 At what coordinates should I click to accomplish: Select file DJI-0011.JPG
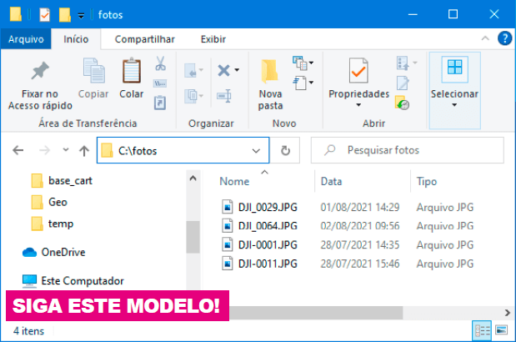click(x=260, y=264)
